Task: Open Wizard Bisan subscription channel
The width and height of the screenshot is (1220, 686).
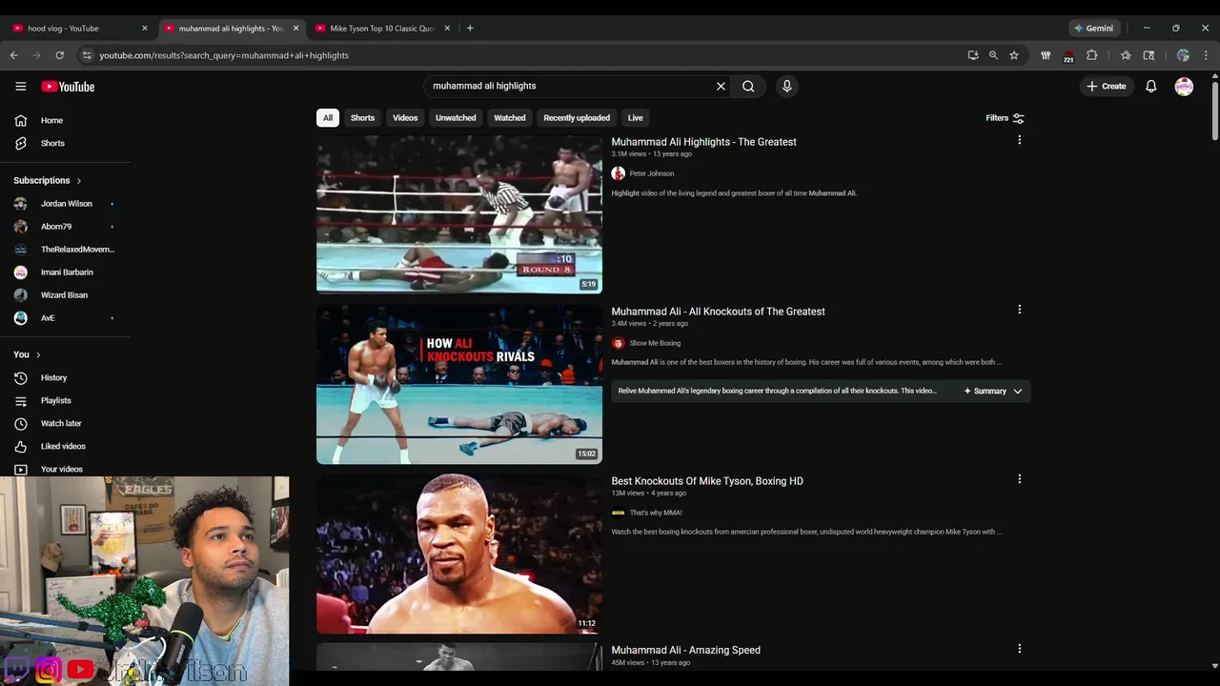Action: (66, 294)
